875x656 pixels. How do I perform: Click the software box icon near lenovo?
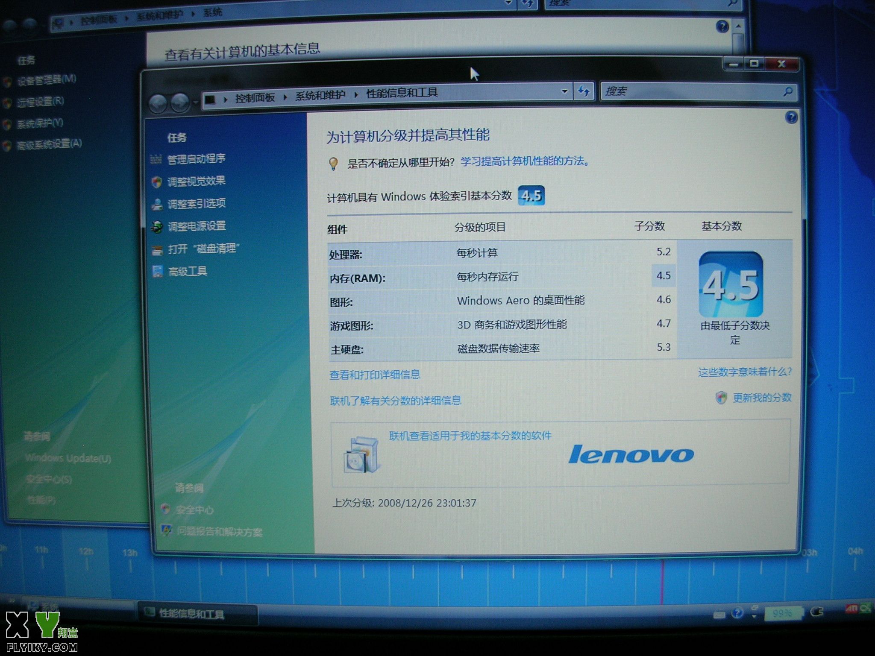(361, 454)
